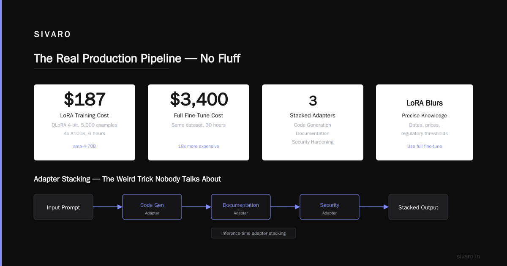This screenshot has width=507, height=266.
Task: Click '4x A100s, 6 hours' text
Action: [84, 133]
